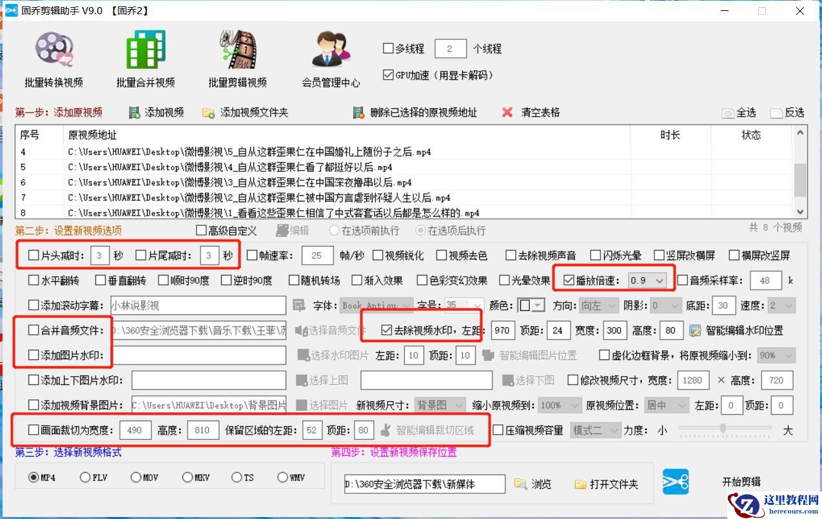Click the 添加视频文件夹 folder icon
This screenshot has height=519, width=822.
coord(208,112)
